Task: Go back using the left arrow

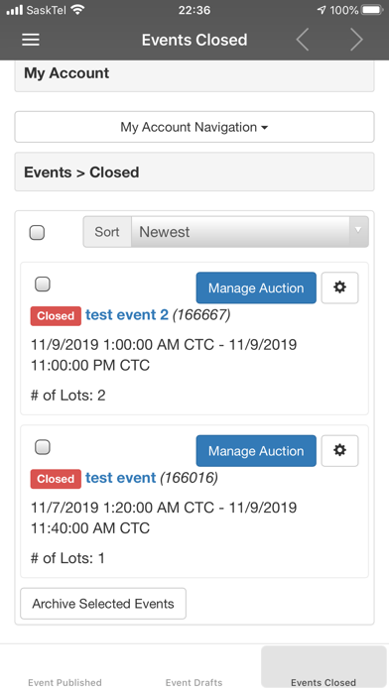Action: point(303,40)
